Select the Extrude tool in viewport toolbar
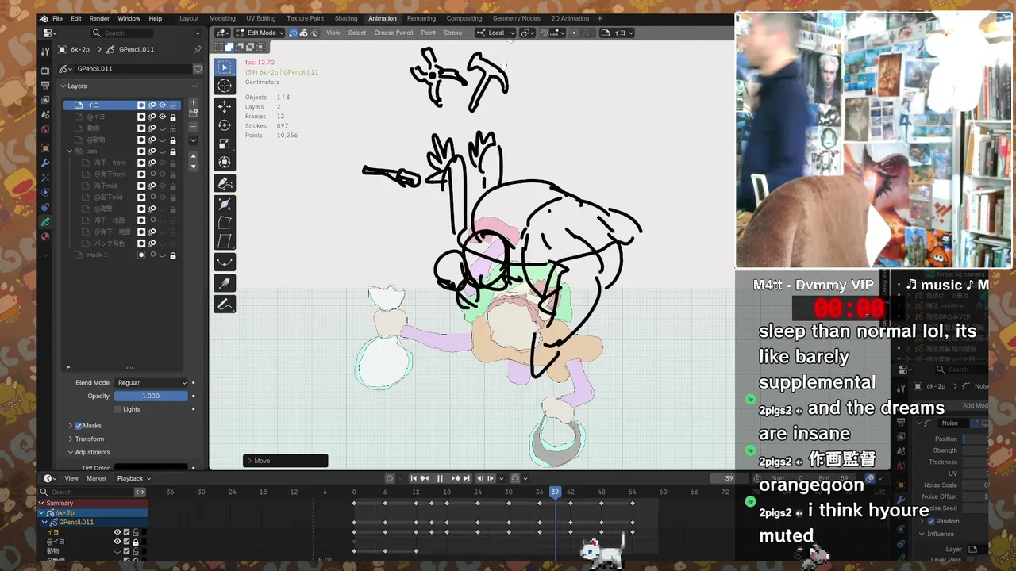Image resolution: width=1016 pixels, height=571 pixels. (x=225, y=183)
